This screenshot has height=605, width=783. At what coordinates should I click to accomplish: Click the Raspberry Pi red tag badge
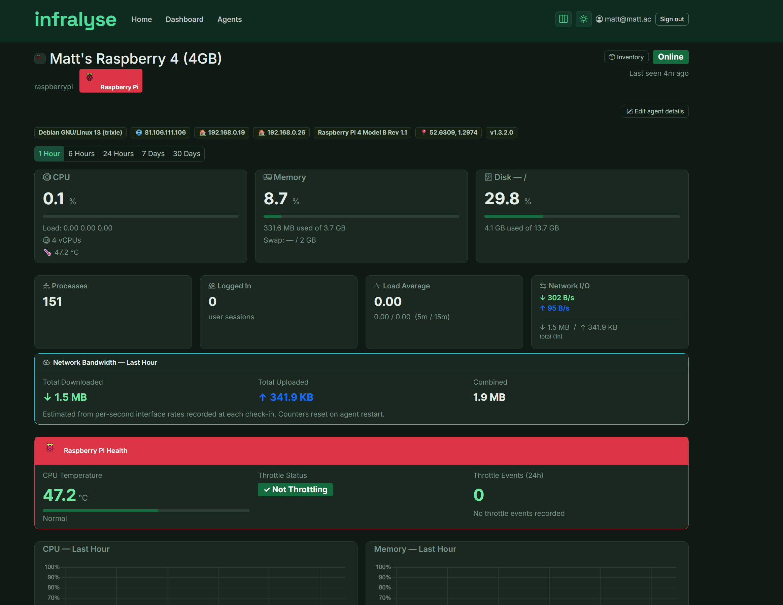(111, 81)
